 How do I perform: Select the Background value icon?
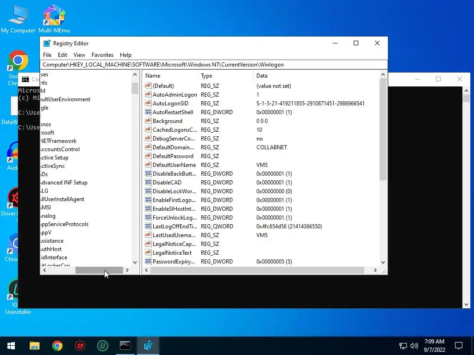coord(148,121)
